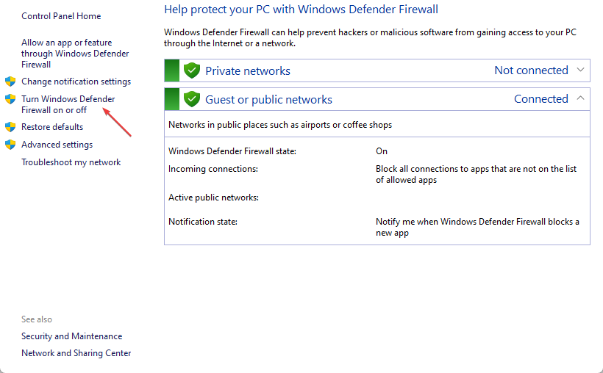
Task: Open Advanced settings link
Action: click(x=57, y=145)
